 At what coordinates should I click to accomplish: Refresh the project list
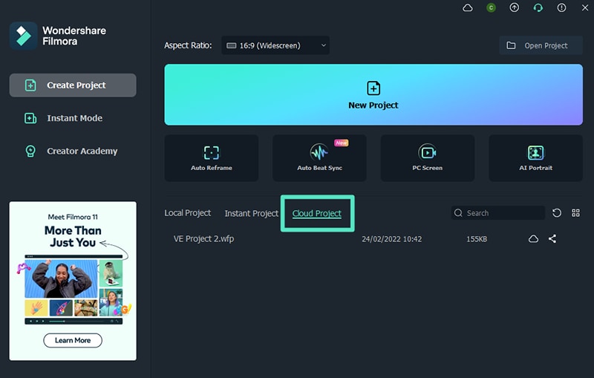(557, 213)
